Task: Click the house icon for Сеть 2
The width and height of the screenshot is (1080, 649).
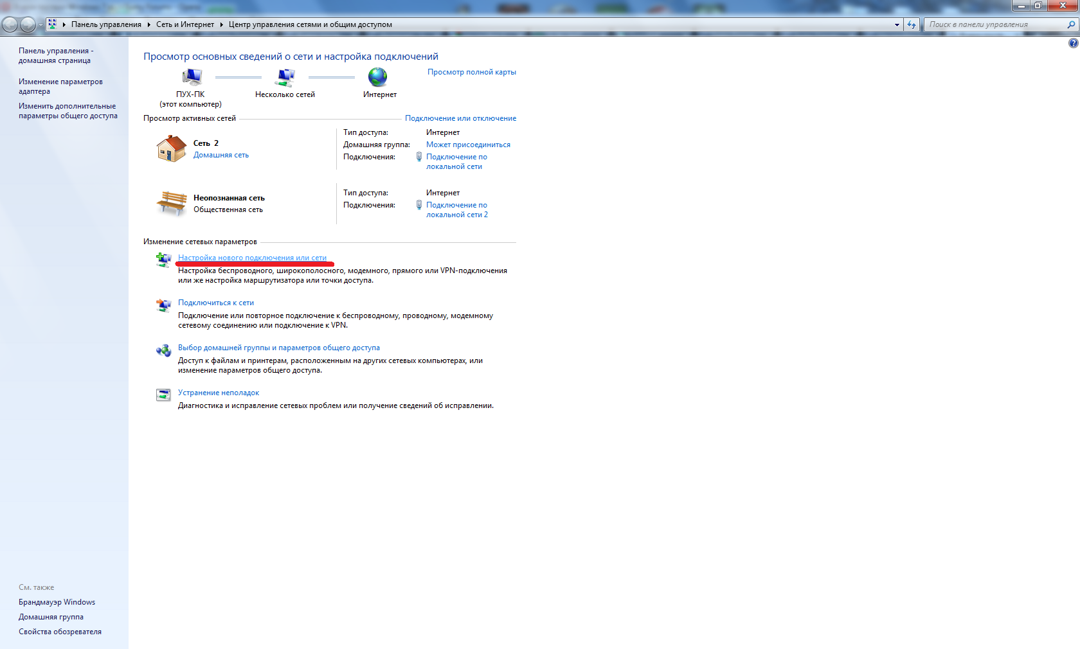Action: [x=171, y=148]
